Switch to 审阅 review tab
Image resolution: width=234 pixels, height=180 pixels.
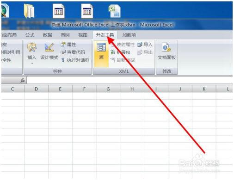pyautogui.click(x=65, y=35)
